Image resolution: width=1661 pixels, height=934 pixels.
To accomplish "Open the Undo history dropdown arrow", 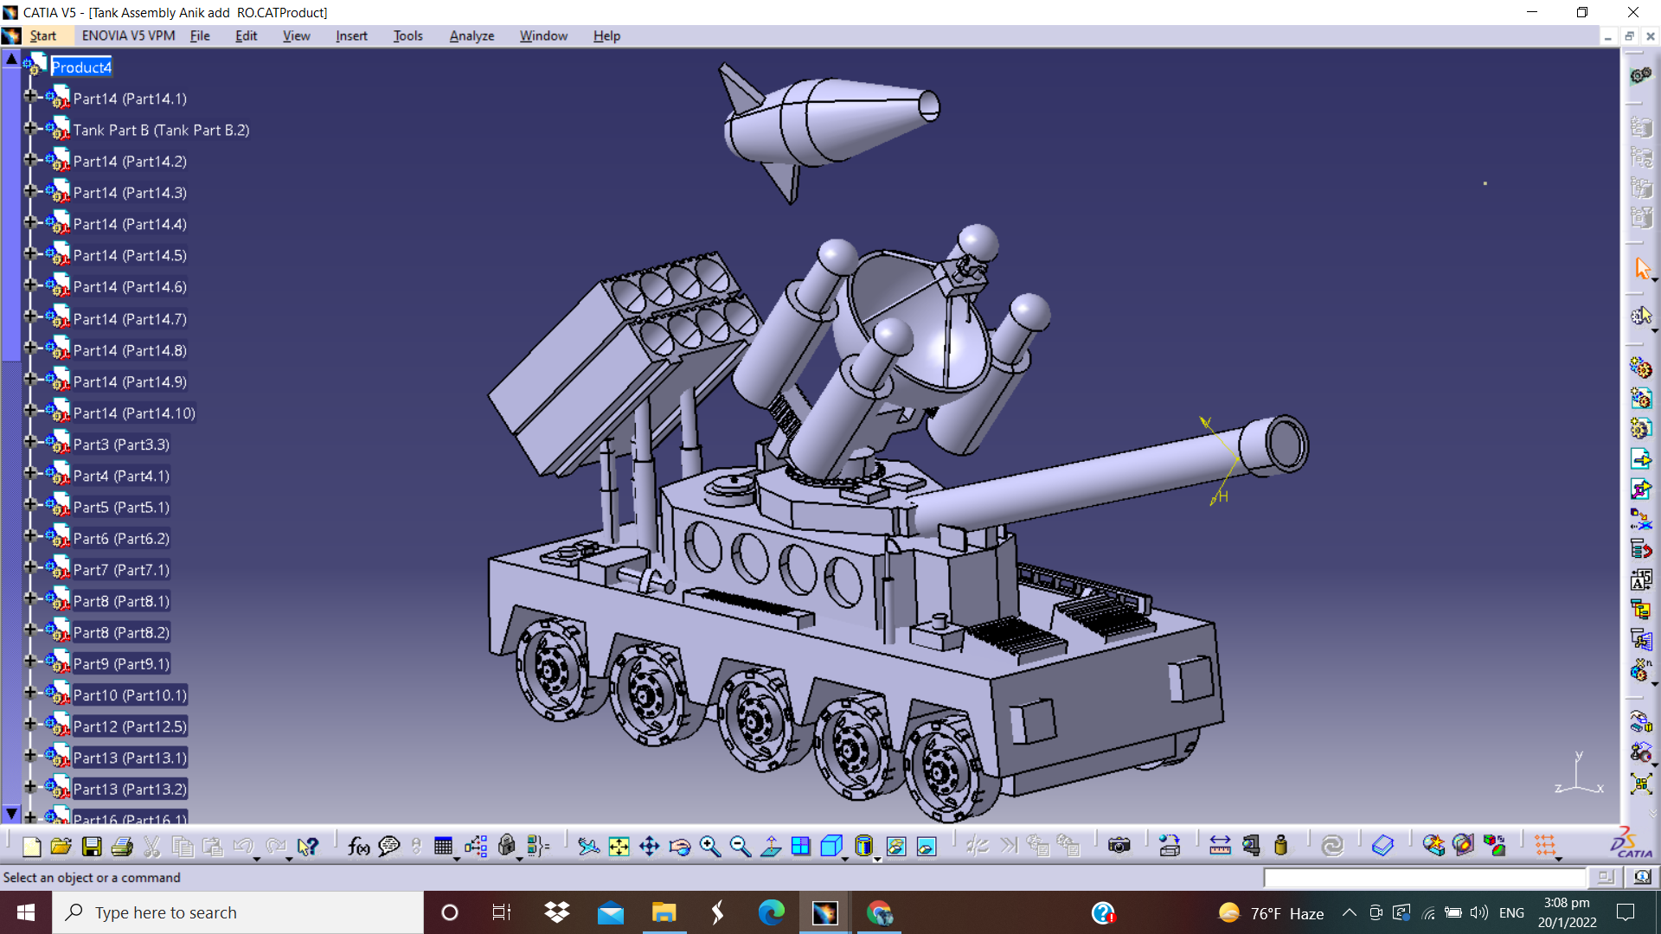I will coord(257,858).
